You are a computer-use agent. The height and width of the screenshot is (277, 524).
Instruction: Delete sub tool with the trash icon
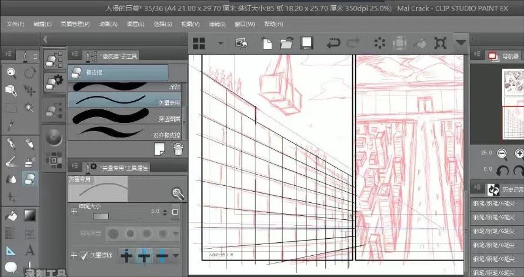click(x=178, y=149)
